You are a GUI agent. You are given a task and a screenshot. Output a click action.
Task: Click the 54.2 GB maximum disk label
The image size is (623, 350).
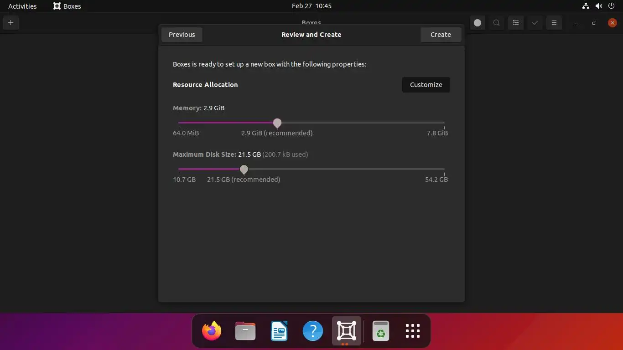[436, 180]
